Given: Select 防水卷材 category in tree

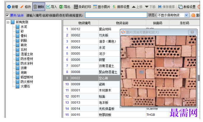Looking at the screenshot, I should 27,59.
